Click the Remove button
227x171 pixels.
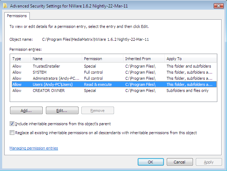98,111
